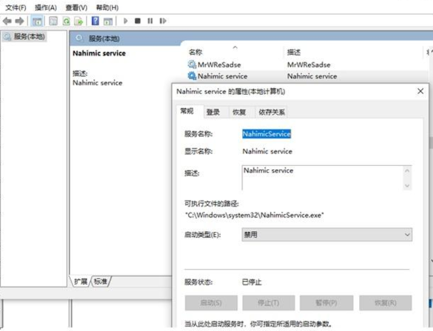The width and height of the screenshot is (433, 331).
Task: Select the 标准 view tab at bottom
Action: pos(100,281)
